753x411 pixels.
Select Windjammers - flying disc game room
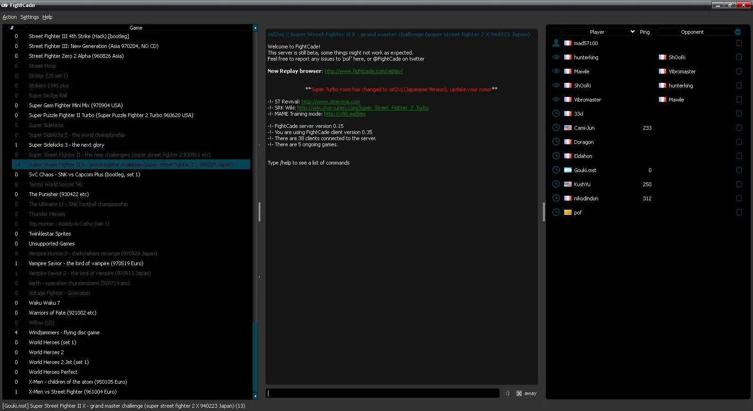[x=131, y=332]
